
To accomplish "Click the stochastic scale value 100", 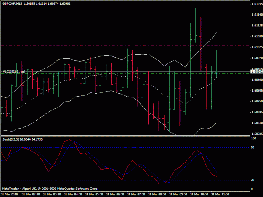I will pyautogui.click(x=254, y=139).
